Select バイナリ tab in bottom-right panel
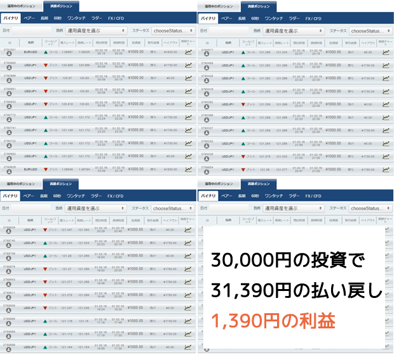 208,196
